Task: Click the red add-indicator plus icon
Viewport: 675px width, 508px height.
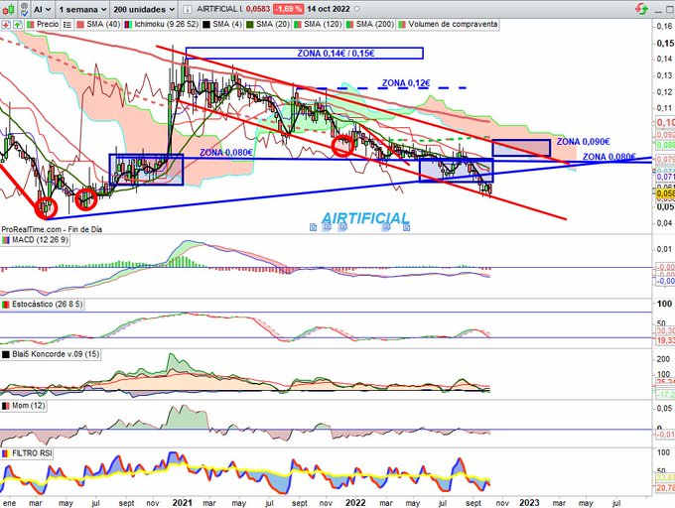Action: pos(6,25)
